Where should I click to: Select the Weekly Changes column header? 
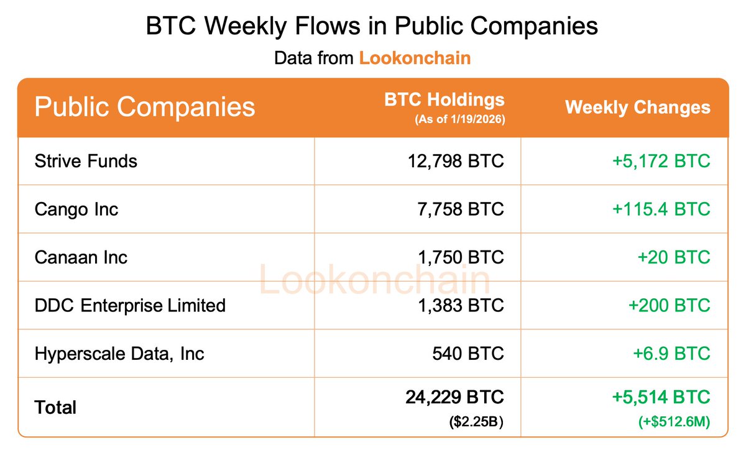coord(637,107)
